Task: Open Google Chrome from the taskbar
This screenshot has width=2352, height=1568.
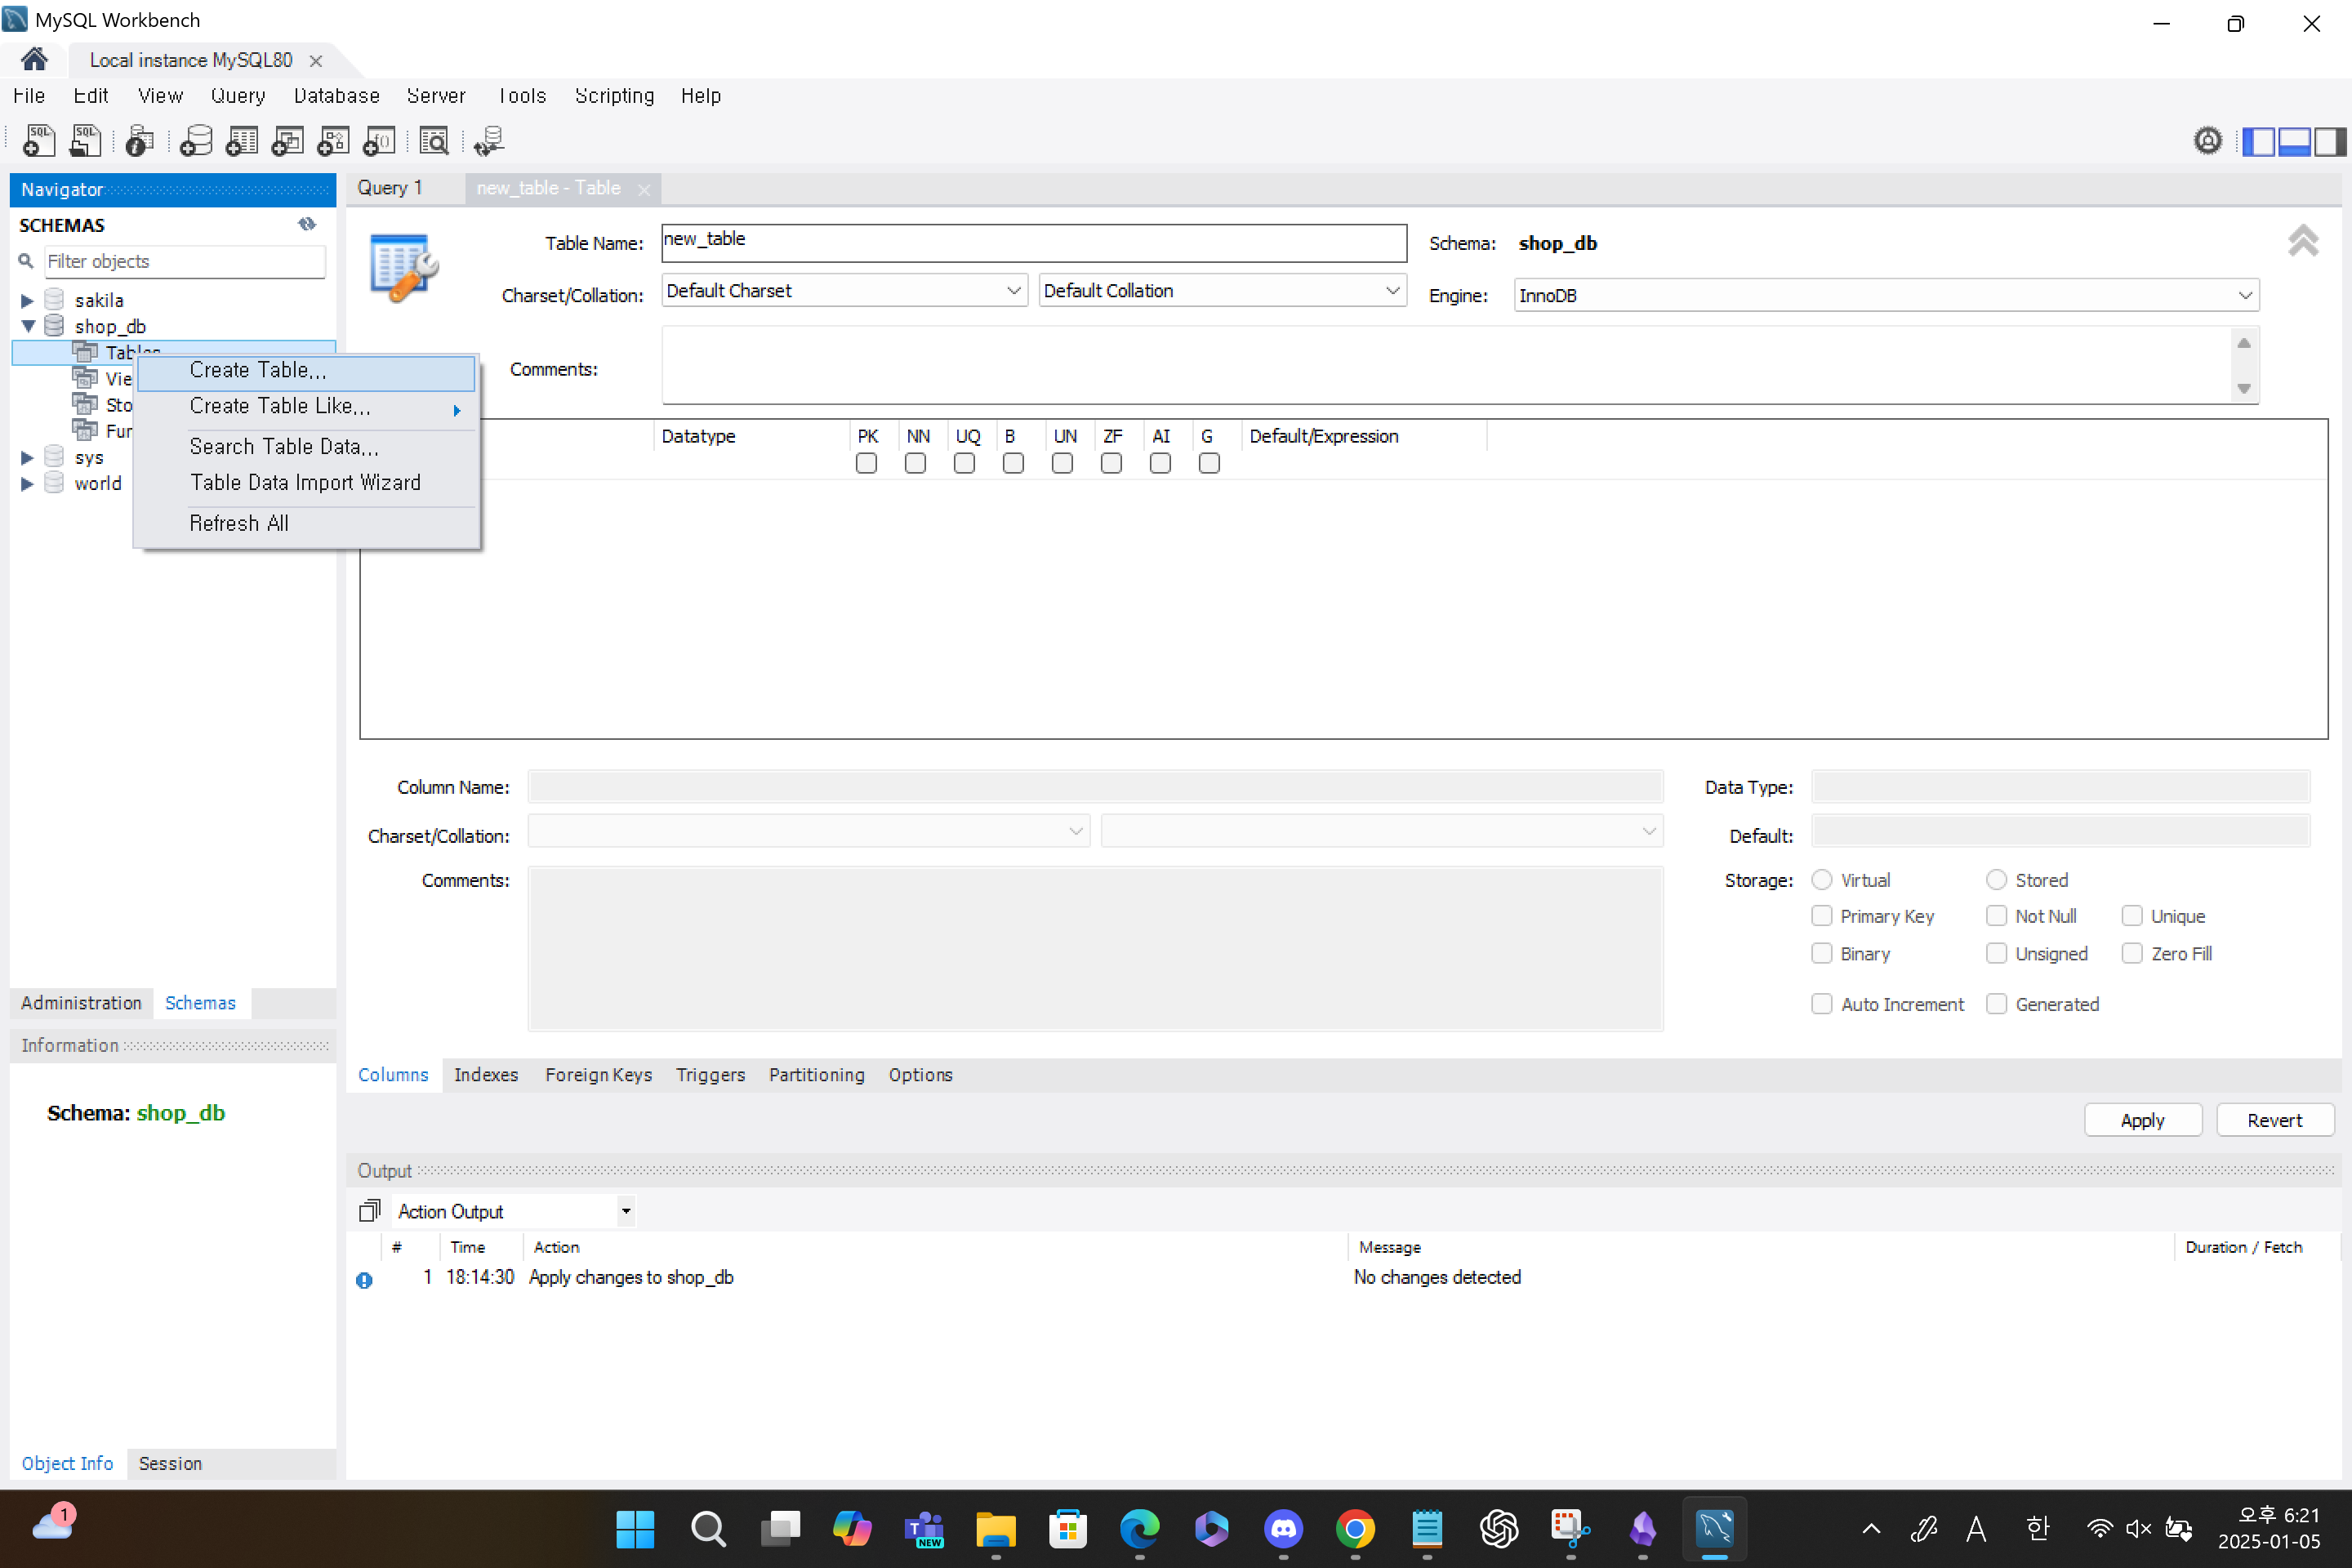Action: 1355,1529
